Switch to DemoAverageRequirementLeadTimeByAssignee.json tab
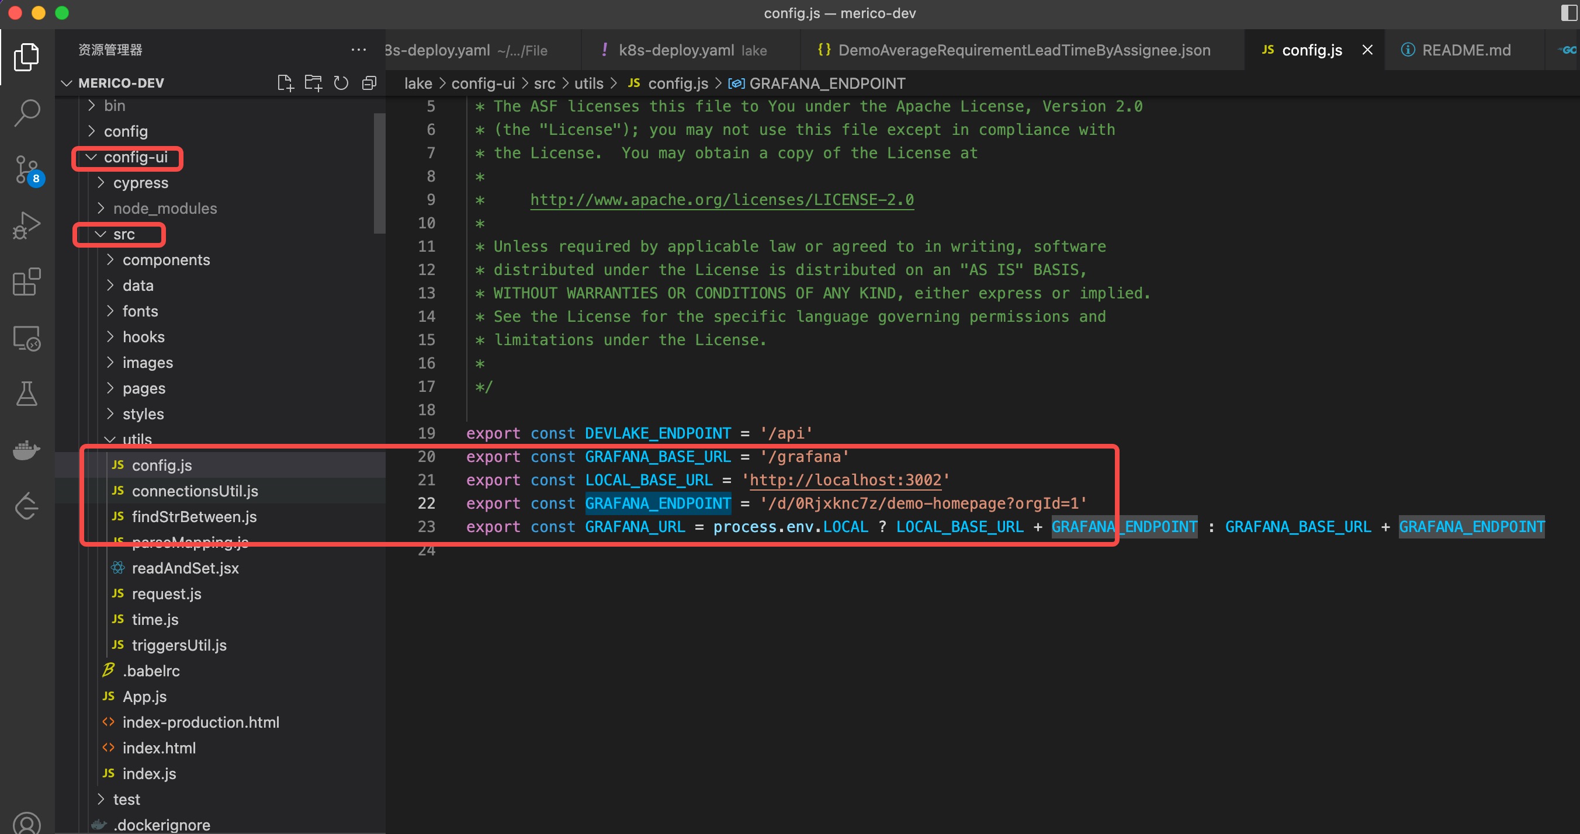 (x=1023, y=50)
